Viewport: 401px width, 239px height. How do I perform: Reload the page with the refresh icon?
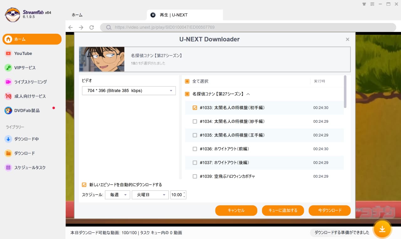coord(91,27)
